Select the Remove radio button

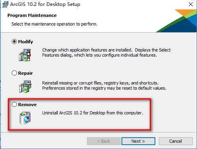click(x=14, y=105)
